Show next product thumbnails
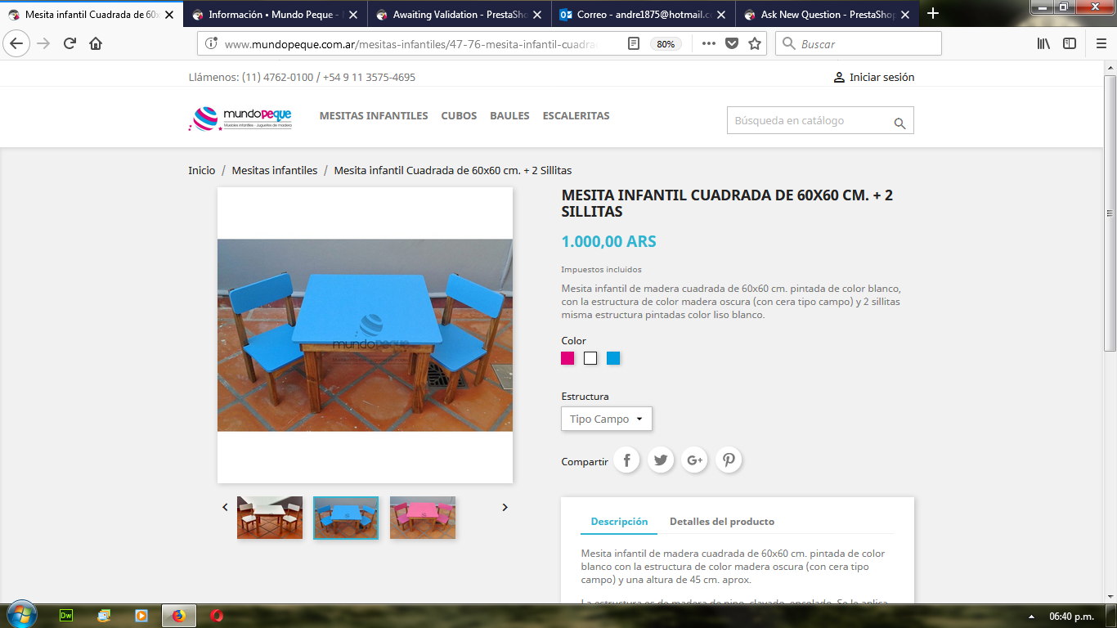Image resolution: width=1117 pixels, height=628 pixels. 505,507
